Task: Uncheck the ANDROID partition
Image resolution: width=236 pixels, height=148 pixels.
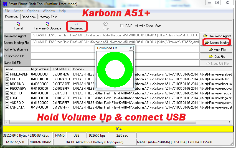Action: click(7, 103)
